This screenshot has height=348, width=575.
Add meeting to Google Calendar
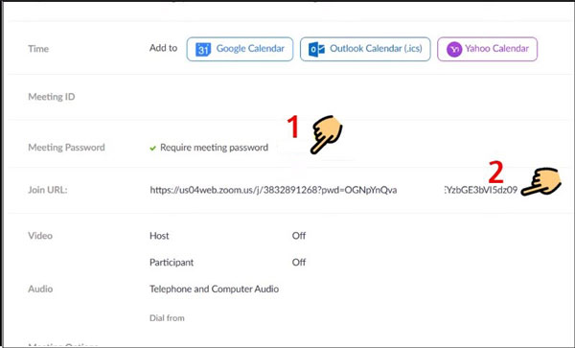[240, 49]
